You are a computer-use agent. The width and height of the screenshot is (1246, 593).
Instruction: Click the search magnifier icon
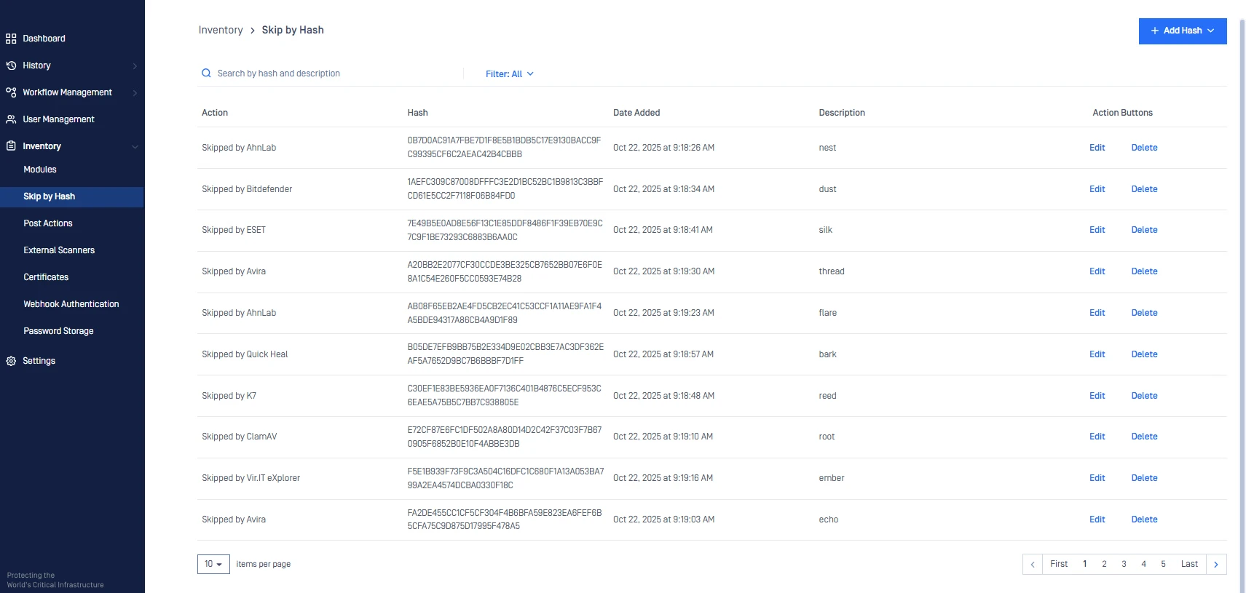coord(206,73)
